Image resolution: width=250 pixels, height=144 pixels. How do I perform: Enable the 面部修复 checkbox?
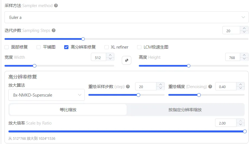[7, 47]
